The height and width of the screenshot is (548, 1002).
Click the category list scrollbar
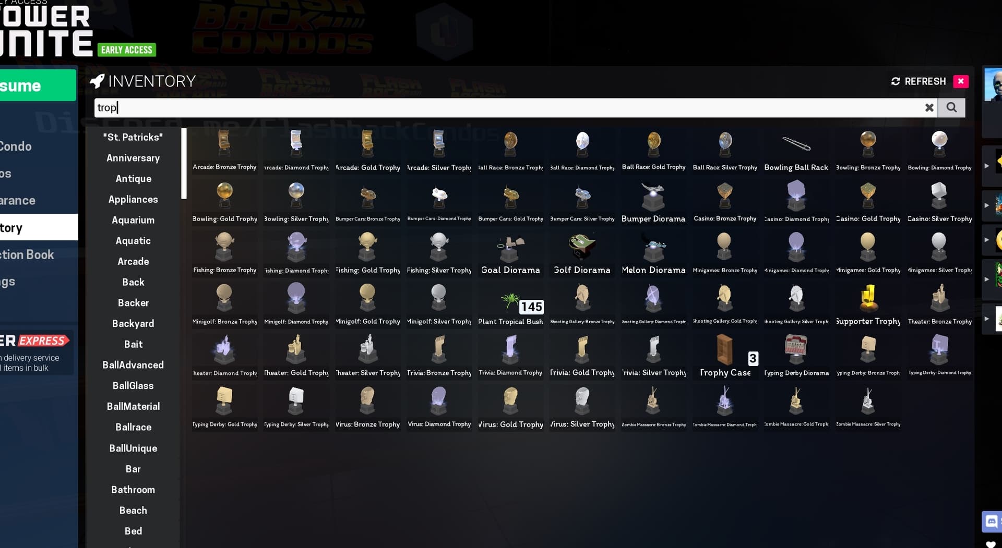(184, 164)
